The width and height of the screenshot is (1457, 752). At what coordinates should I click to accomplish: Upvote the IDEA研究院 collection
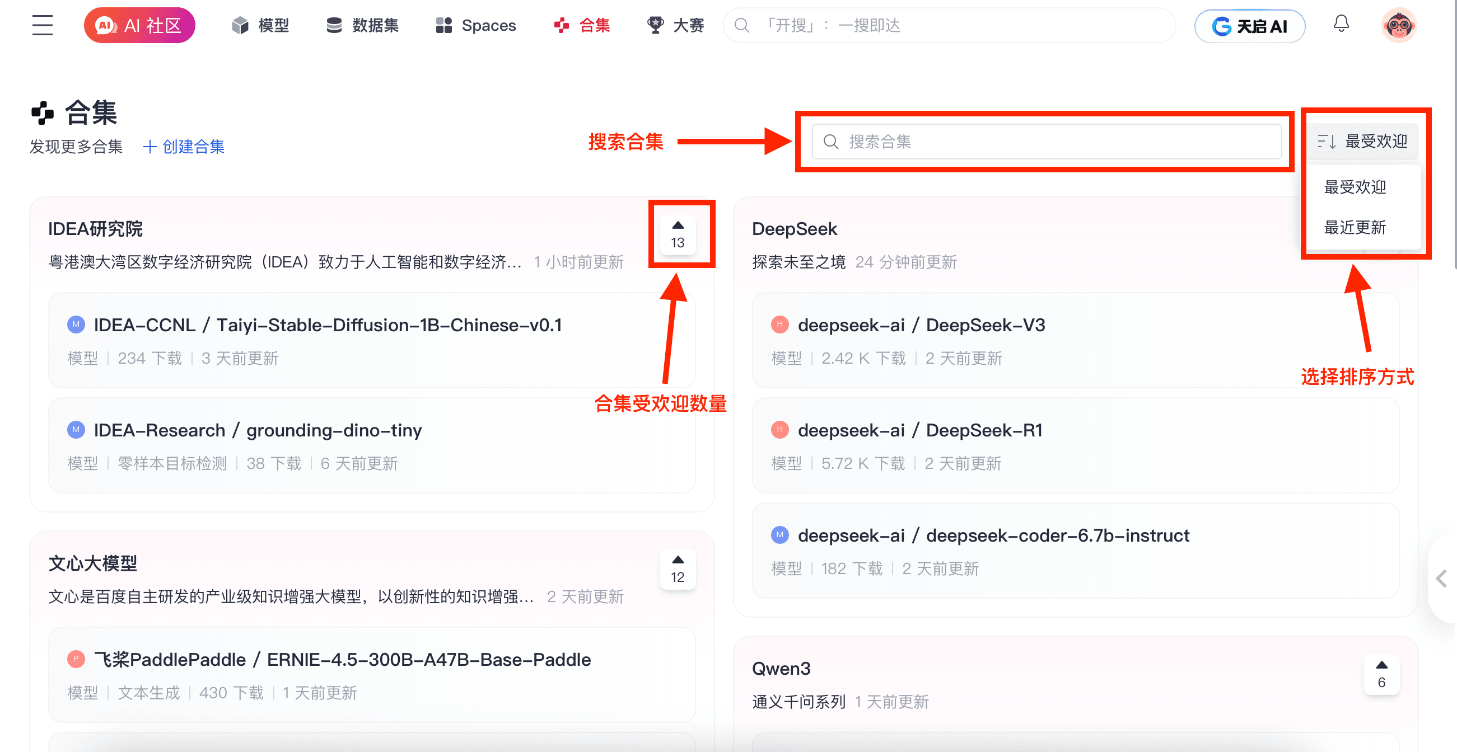[x=678, y=234]
